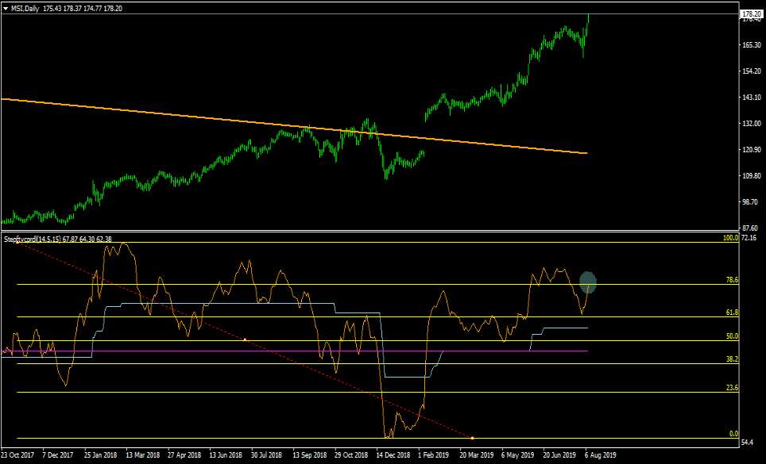This screenshot has height=464, width=766.
Task: Click the 6 Aug 2019 date on time axis
Action: click(598, 456)
